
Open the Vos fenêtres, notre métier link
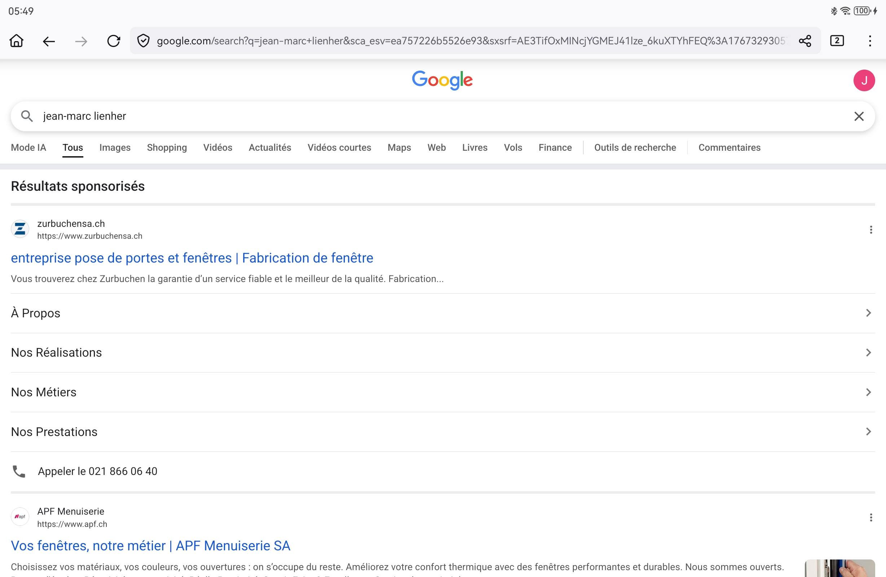150,546
